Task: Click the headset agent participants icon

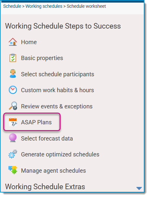Action: pyautogui.click(x=13, y=74)
